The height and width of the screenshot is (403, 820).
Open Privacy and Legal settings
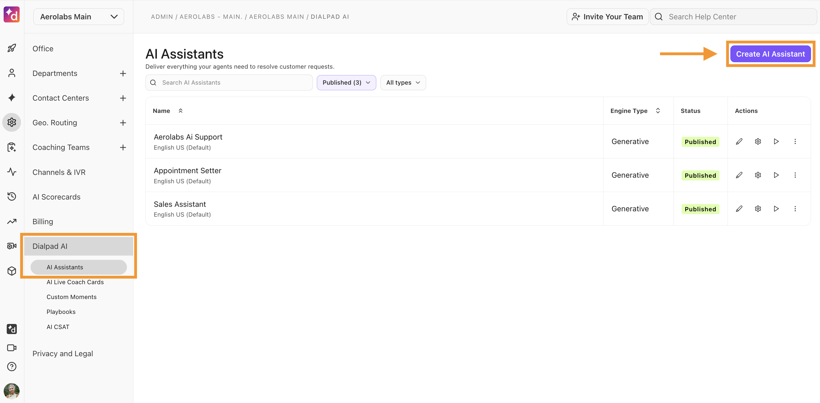[x=63, y=354]
